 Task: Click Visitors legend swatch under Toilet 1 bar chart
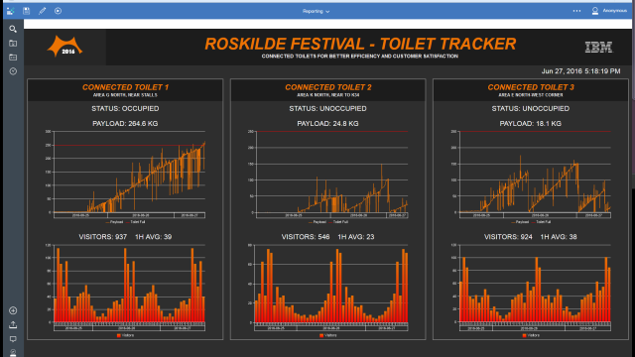pyautogui.click(x=119, y=335)
